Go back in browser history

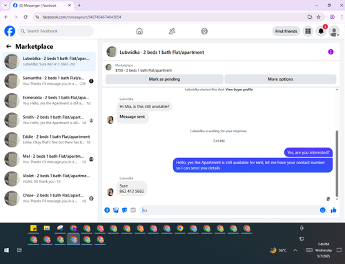6,17
